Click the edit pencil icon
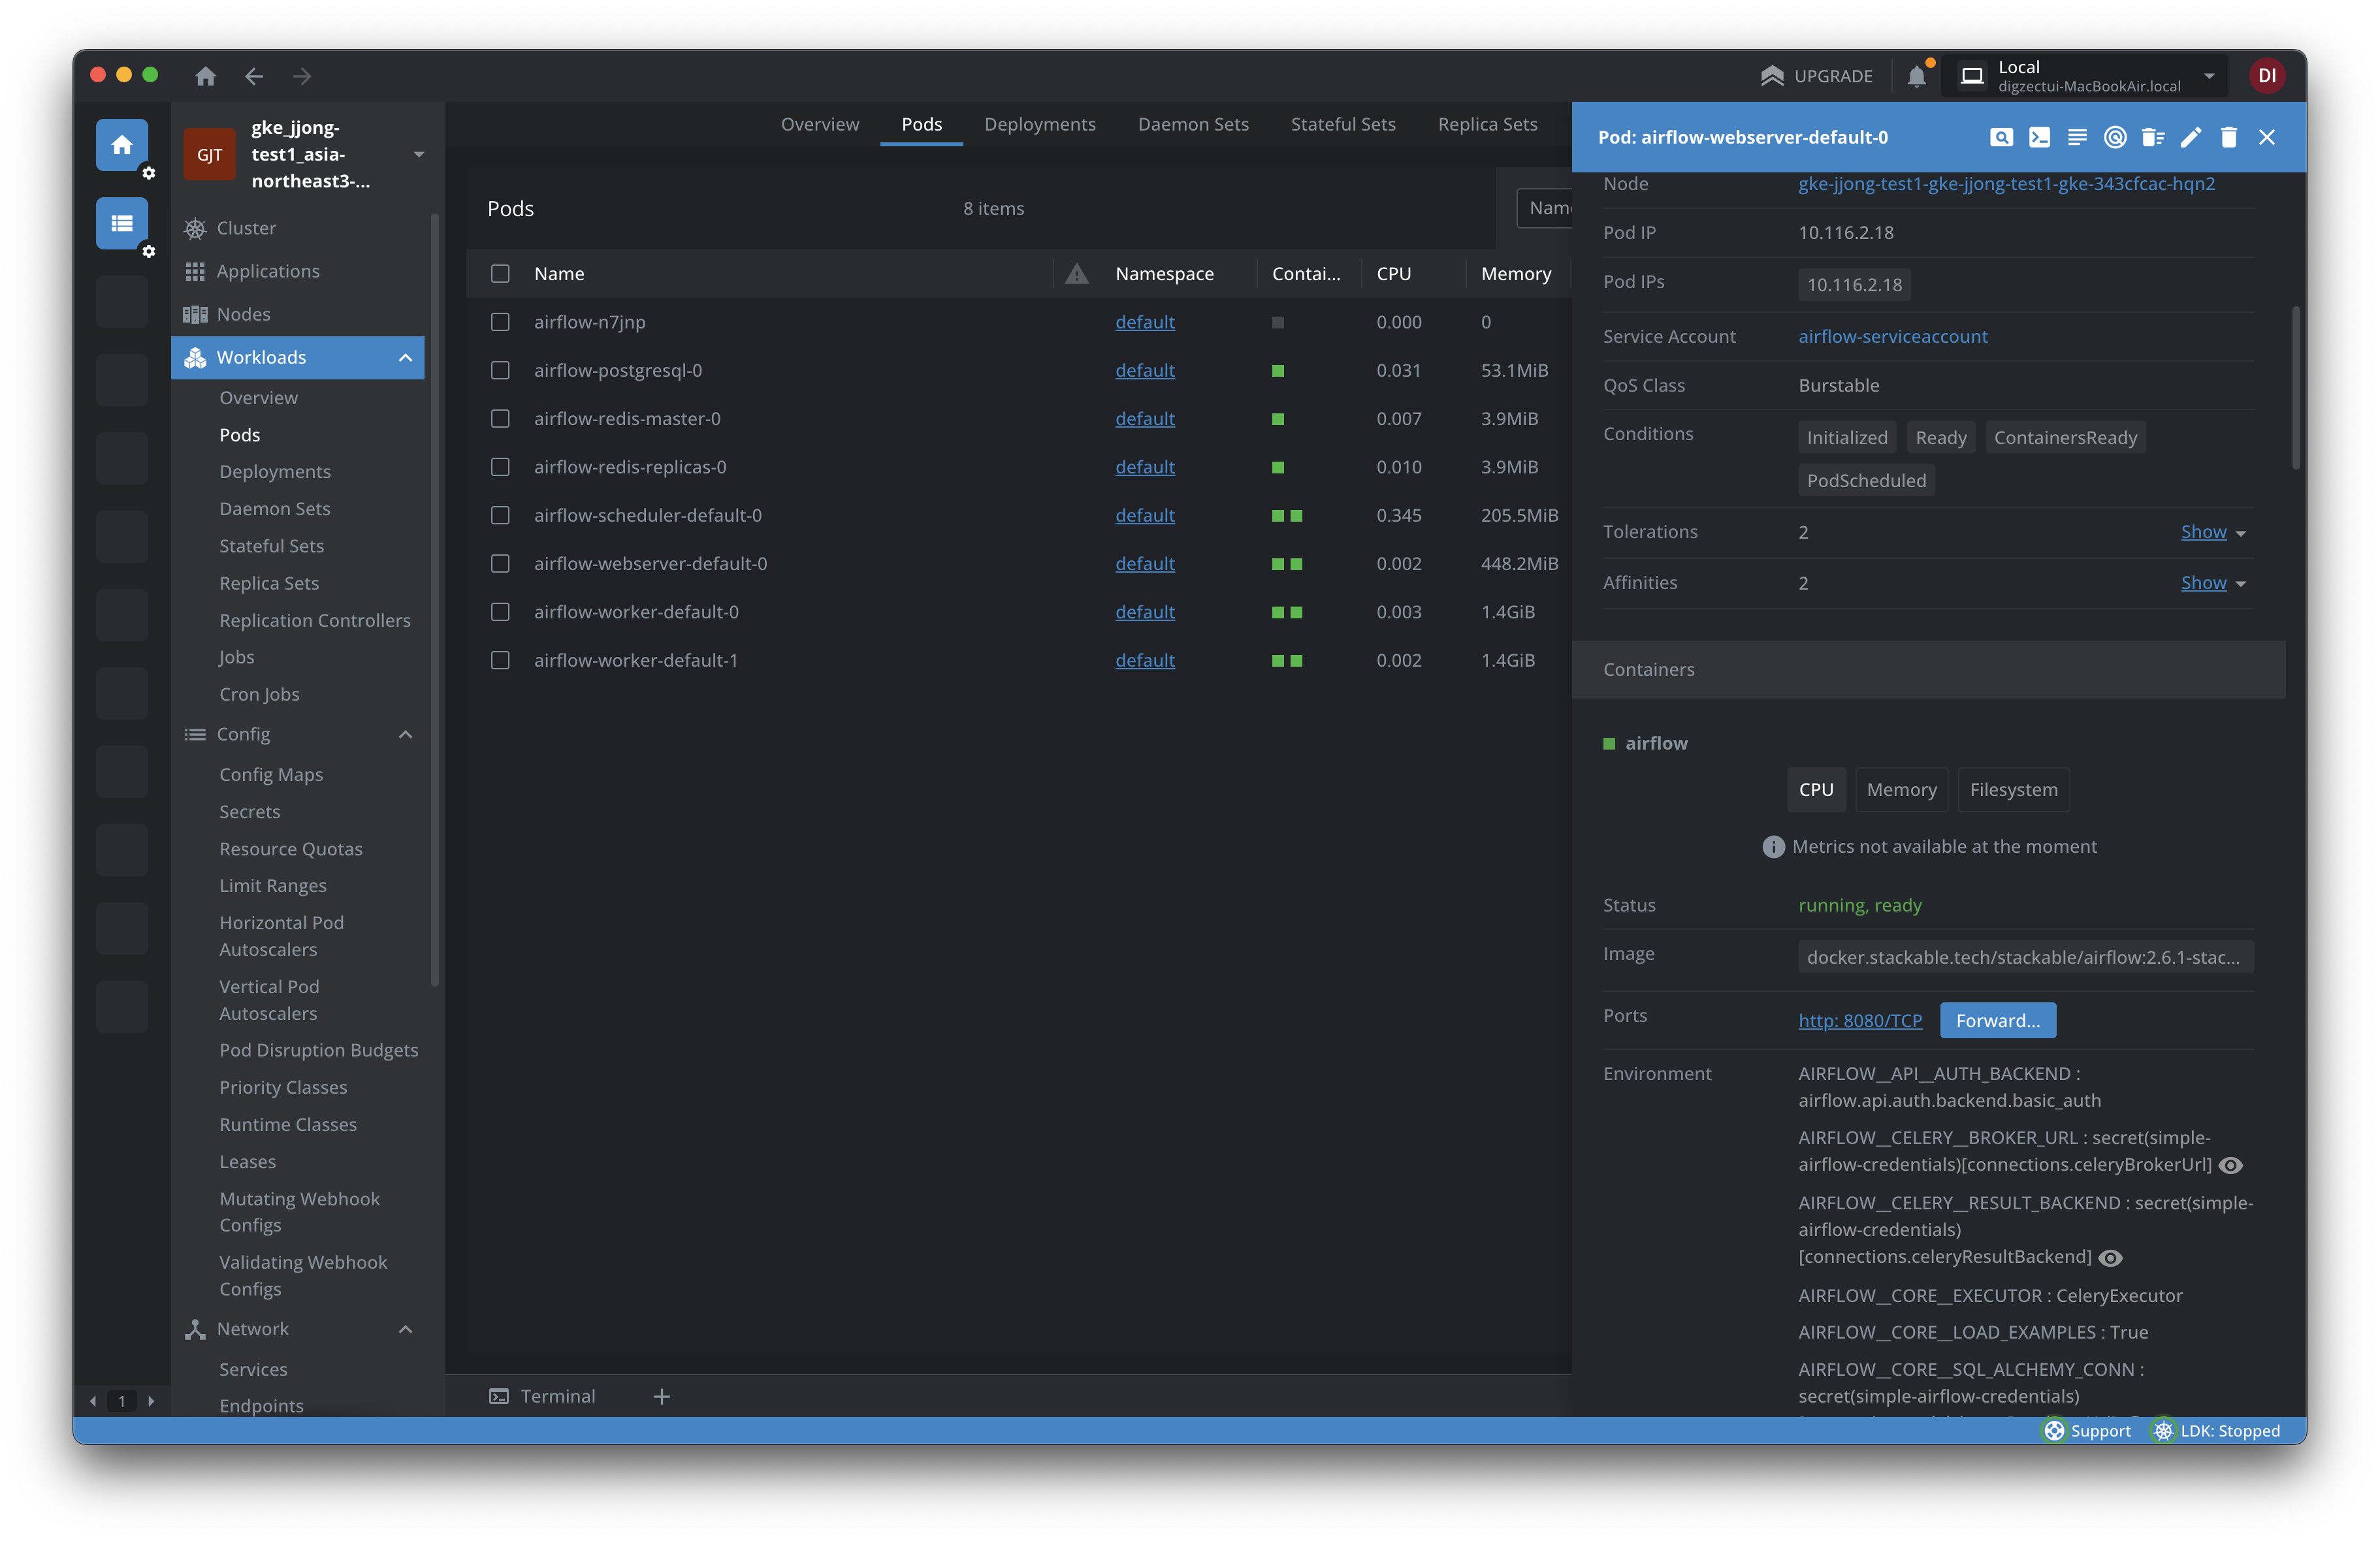This screenshot has width=2380, height=1541. point(2190,138)
